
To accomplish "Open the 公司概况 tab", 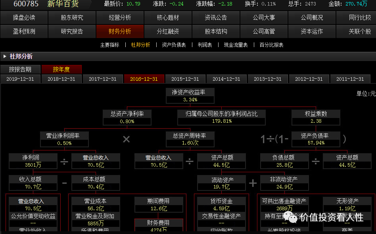I will (x=312, y=17).
